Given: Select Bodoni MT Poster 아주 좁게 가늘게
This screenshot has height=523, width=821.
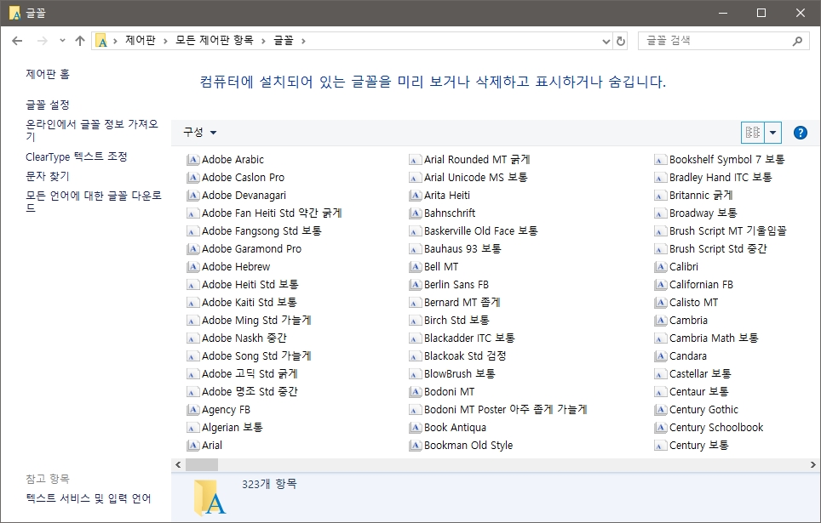Looking at the screenshot, I should 498,410.
